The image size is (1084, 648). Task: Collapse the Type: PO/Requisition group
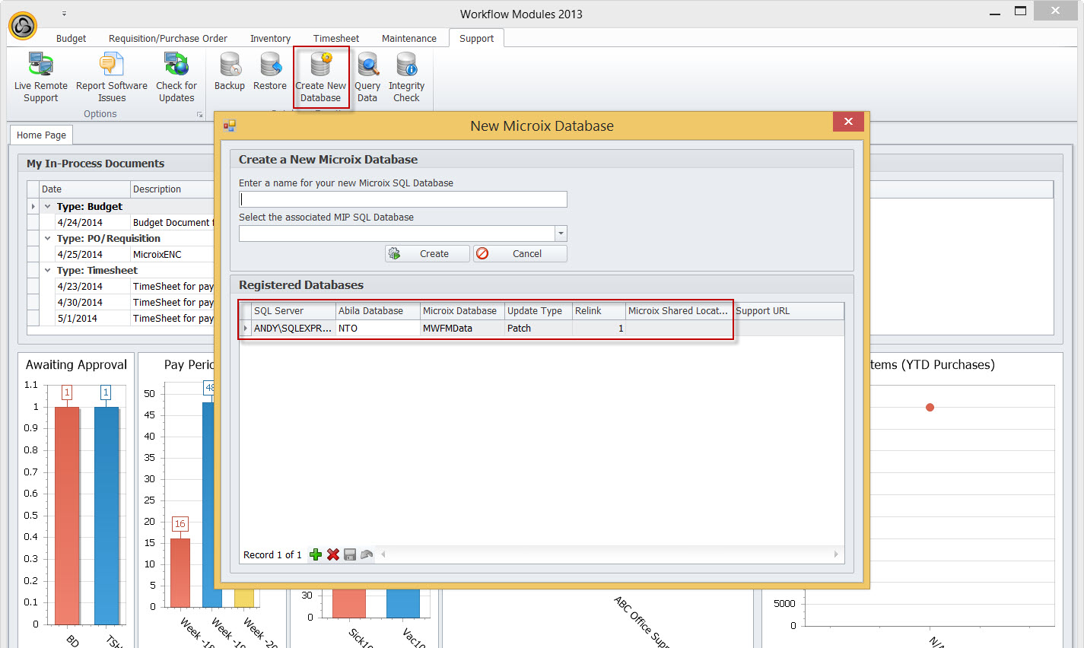coord(47,239)
